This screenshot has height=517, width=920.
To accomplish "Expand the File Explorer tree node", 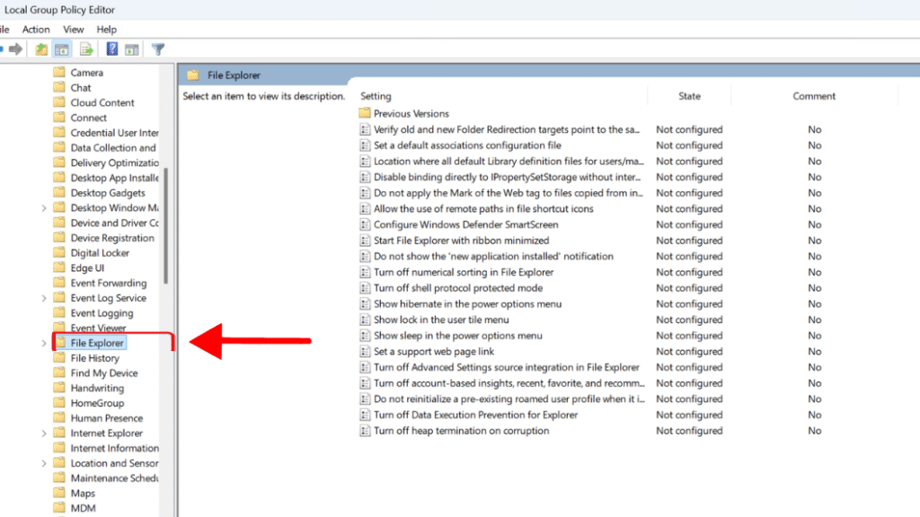I will [x=44, y=344].
